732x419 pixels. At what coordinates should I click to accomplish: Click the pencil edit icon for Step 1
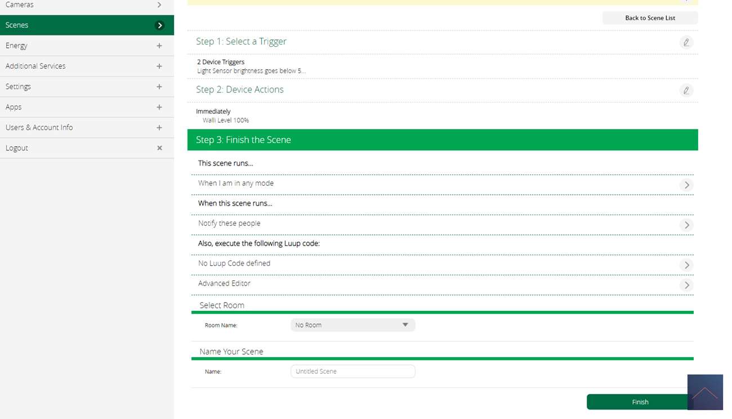pos(686,42)
